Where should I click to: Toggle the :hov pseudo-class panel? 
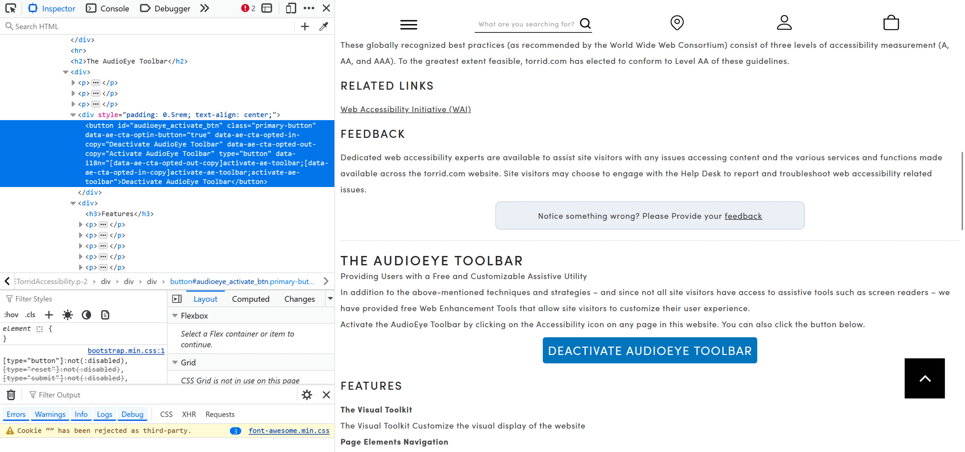(11, 315)
